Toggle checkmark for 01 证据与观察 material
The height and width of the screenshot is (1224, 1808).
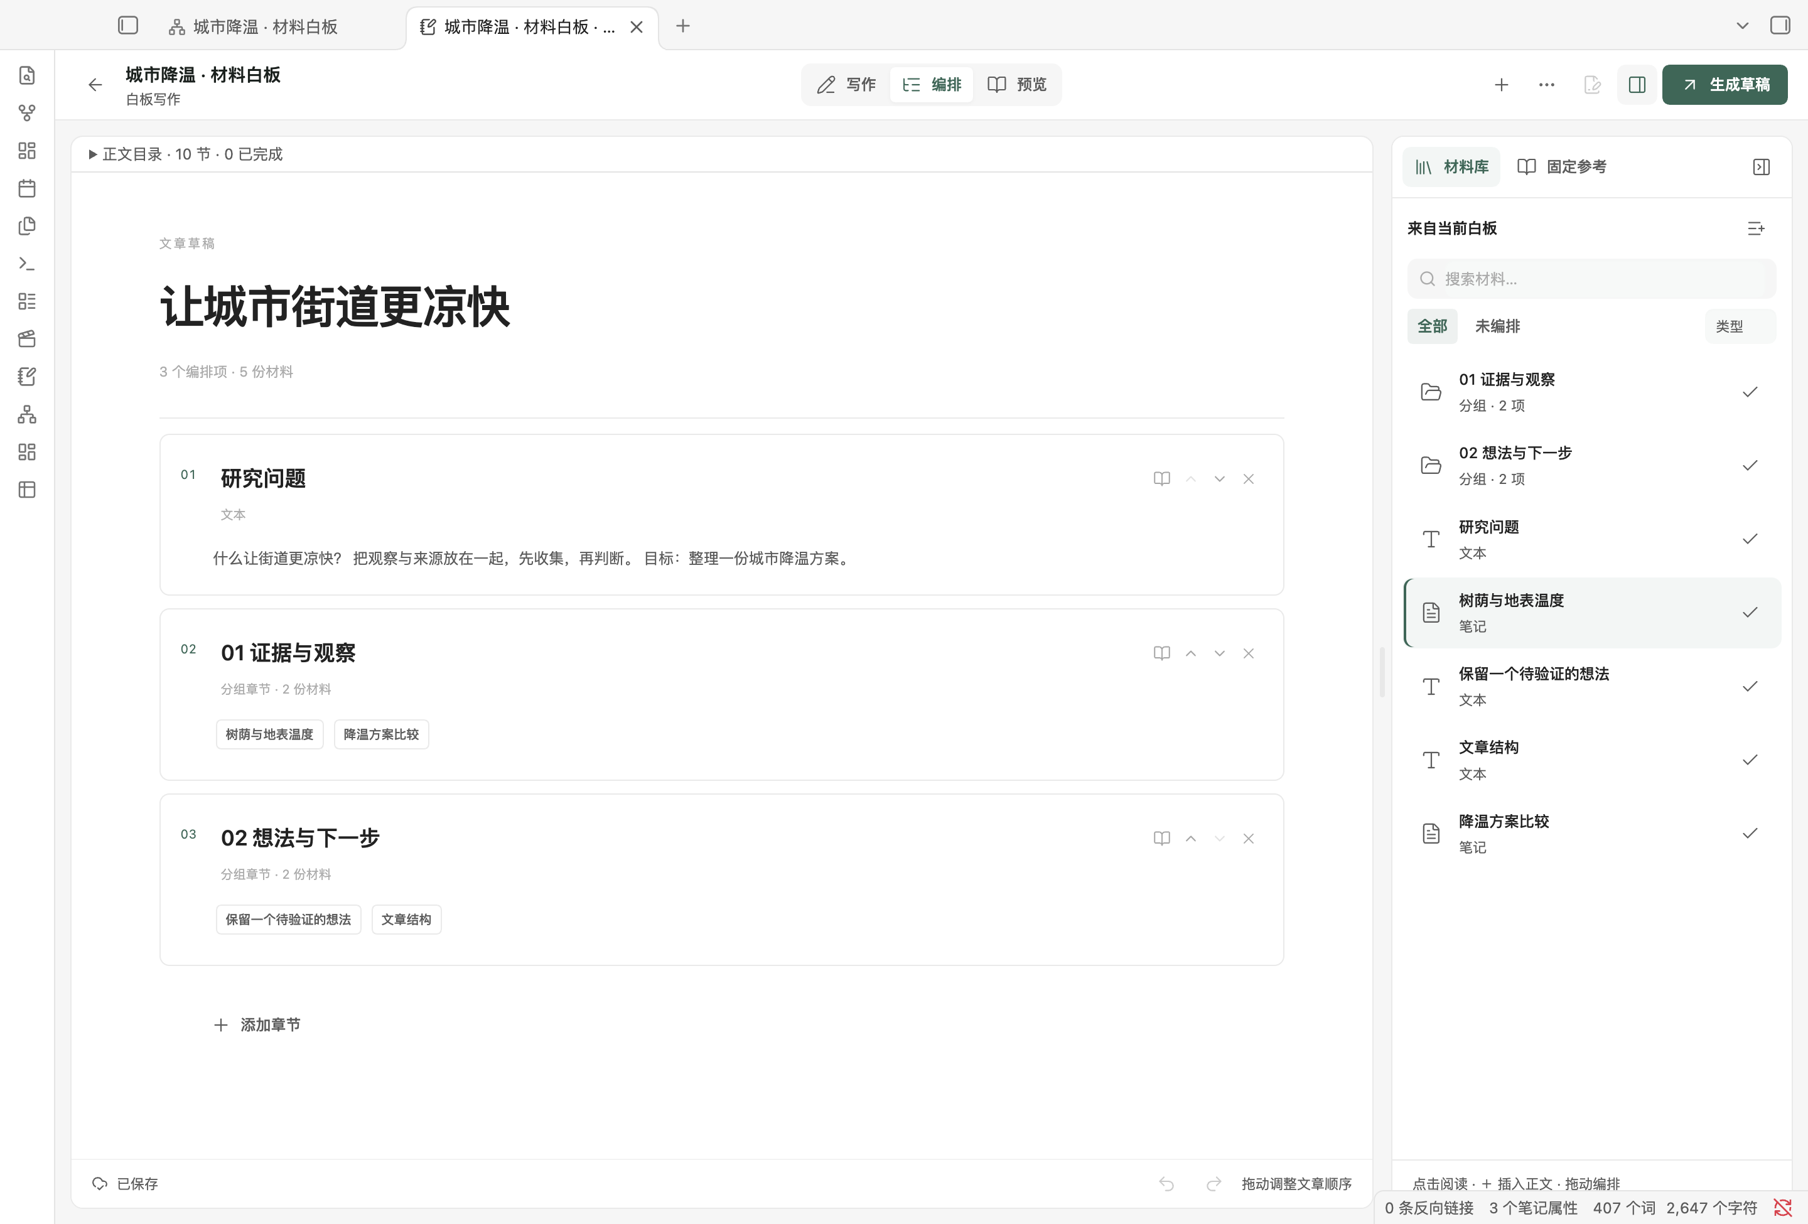click(x=1750, y=392)
